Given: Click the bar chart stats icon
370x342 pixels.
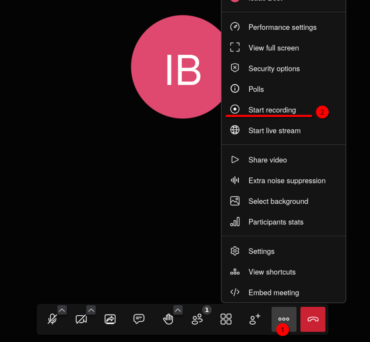Looking at the screenshot, I should 235,222.
